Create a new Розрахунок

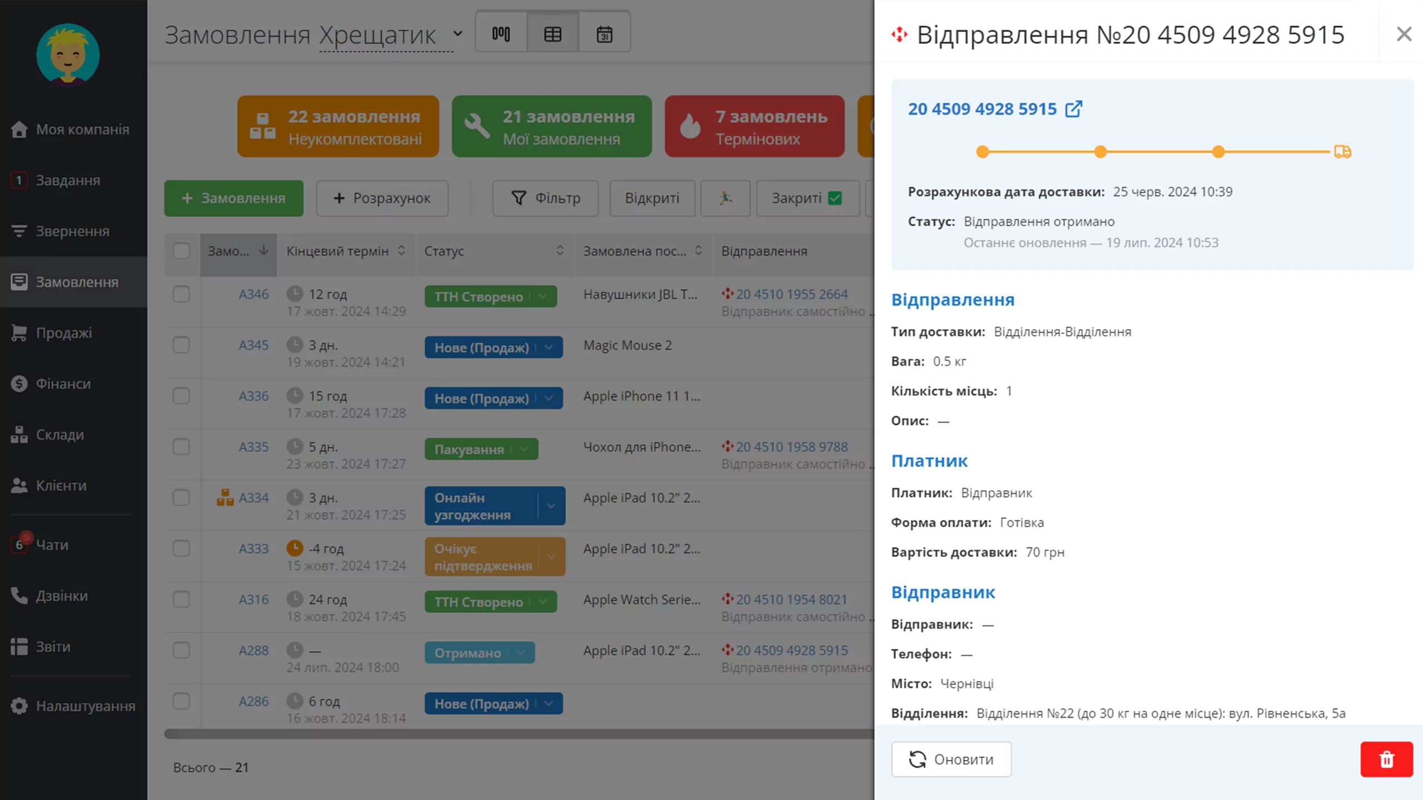coord(382,198)
